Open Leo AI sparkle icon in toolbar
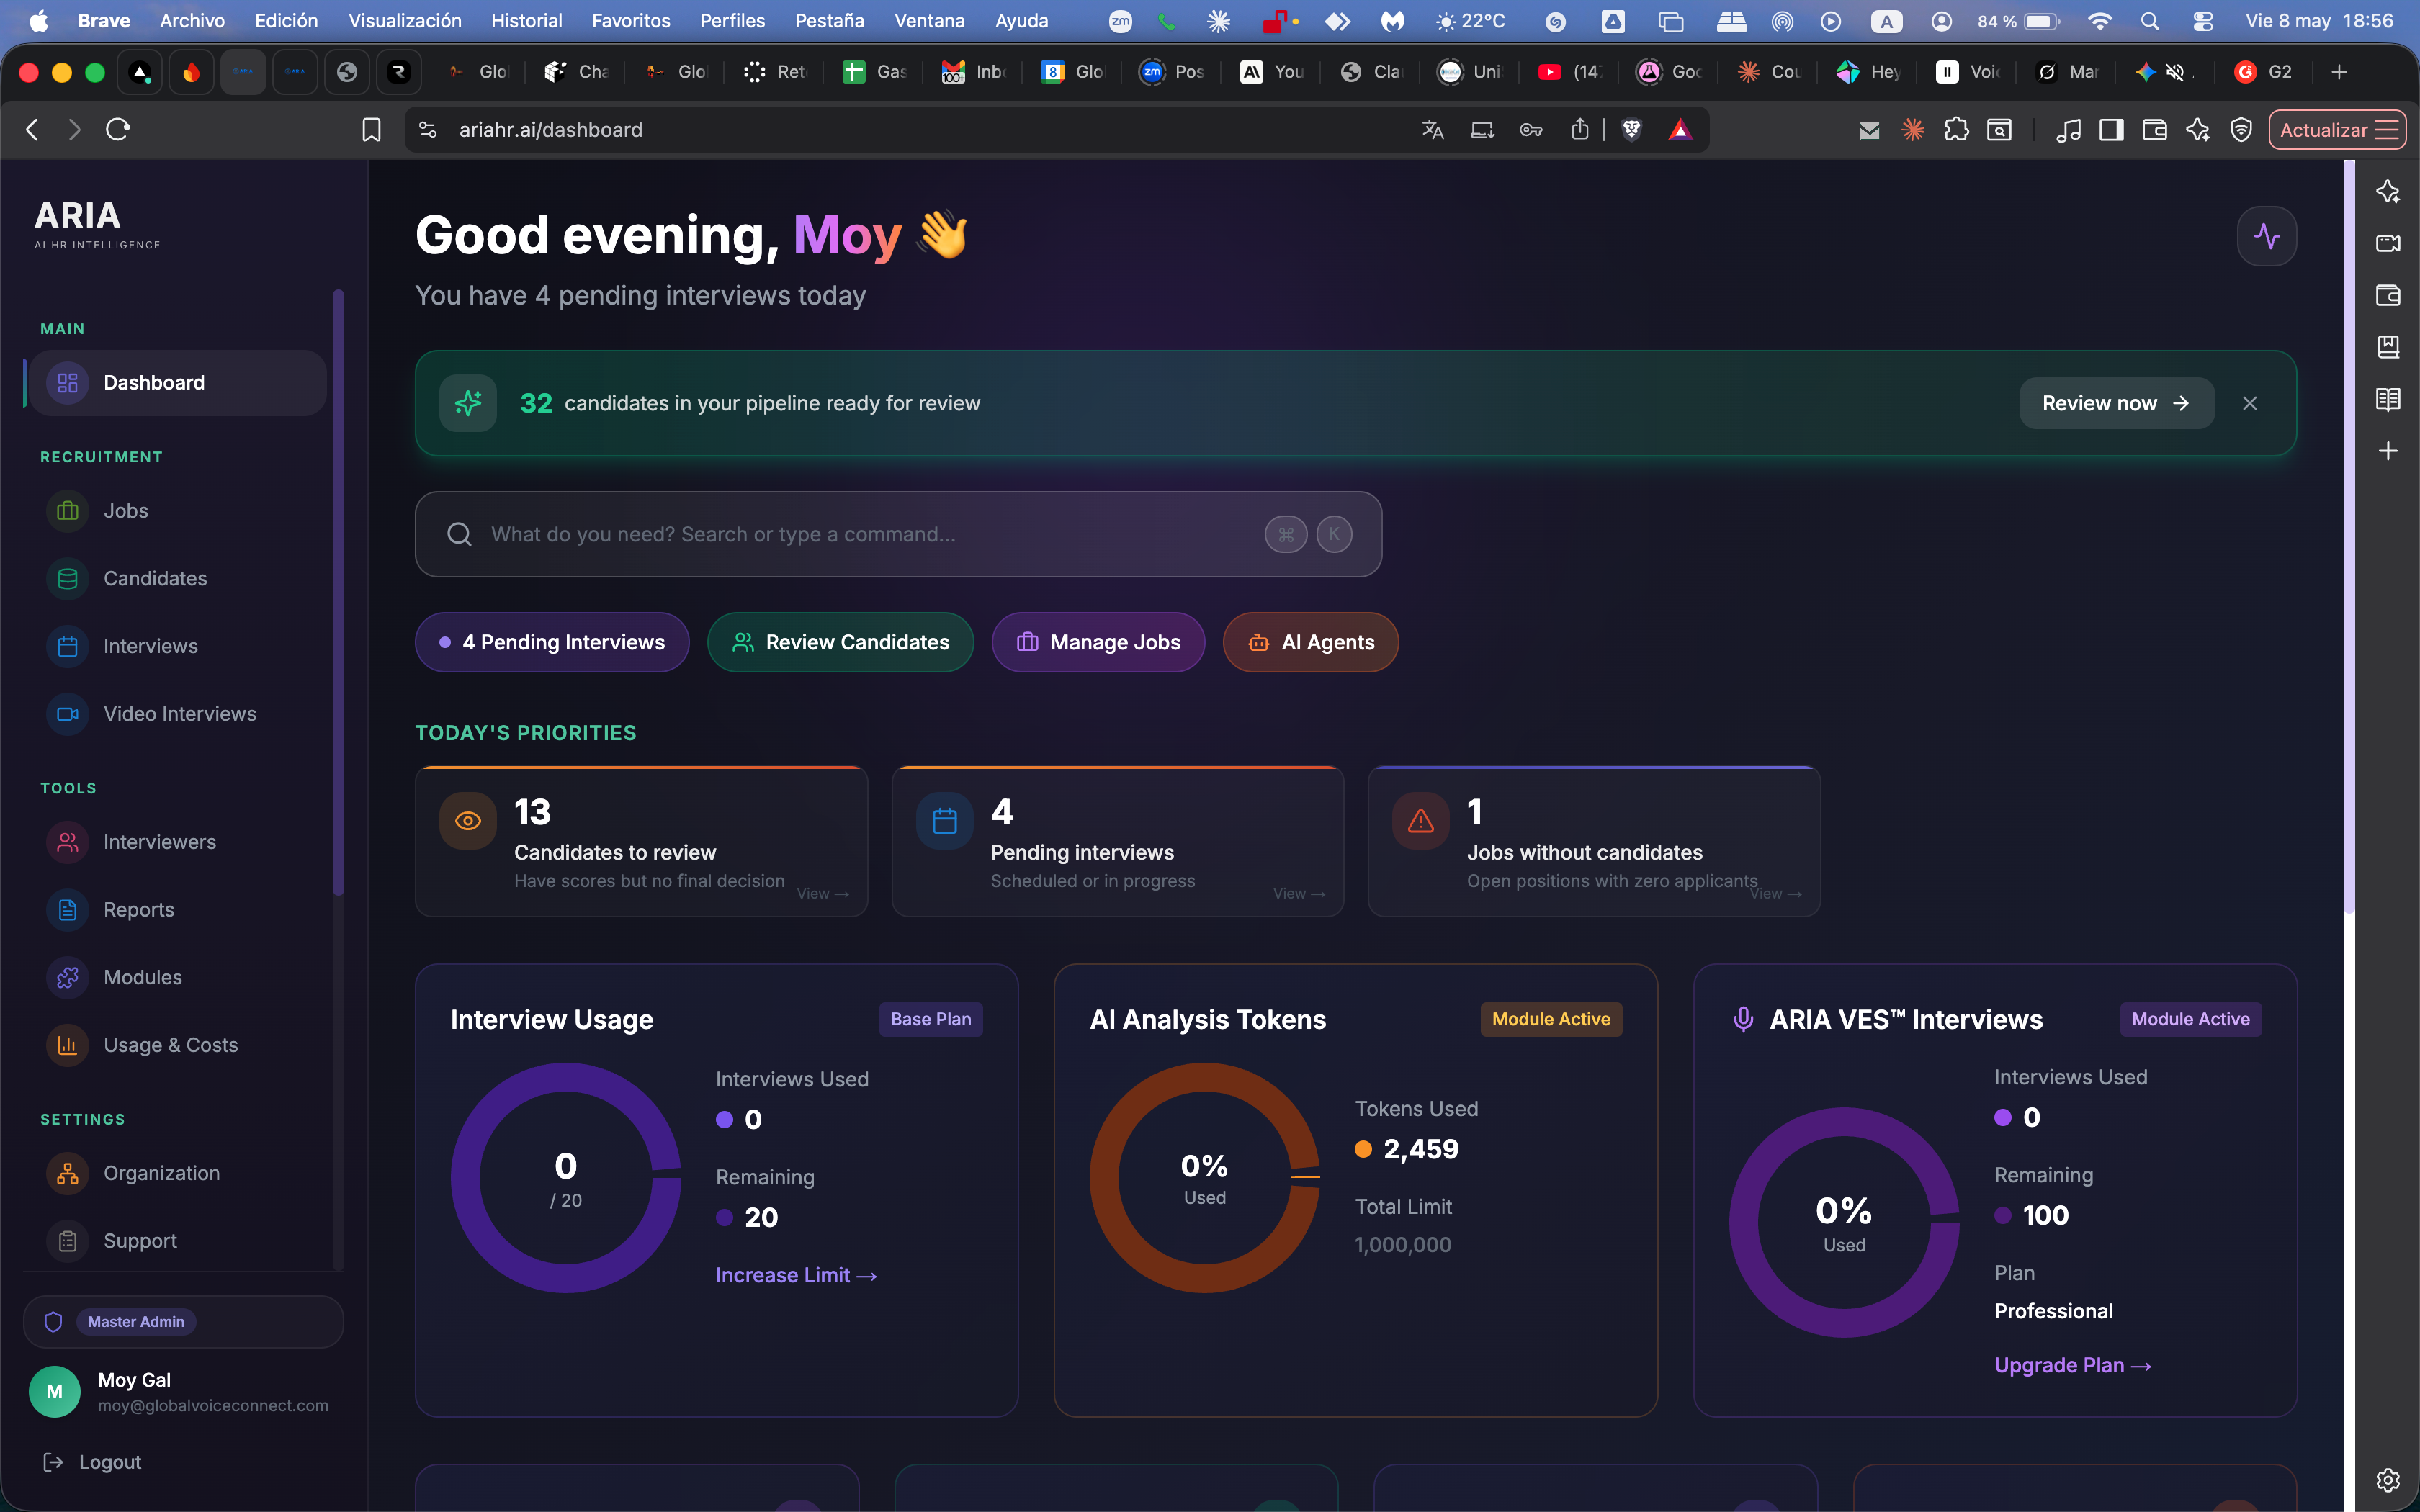The width and height of the screenshot is (2420, 1512). [x=2198, y=130]
